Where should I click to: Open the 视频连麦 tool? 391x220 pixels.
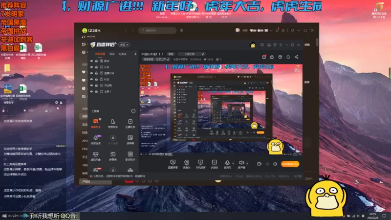[x=95, y=140]
